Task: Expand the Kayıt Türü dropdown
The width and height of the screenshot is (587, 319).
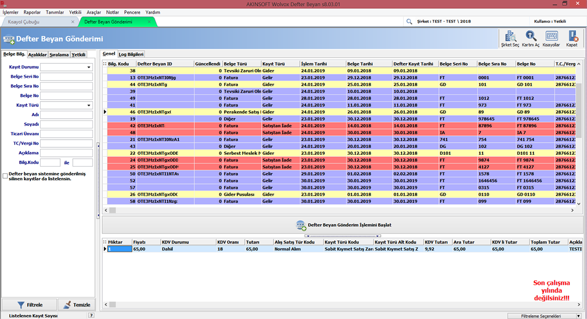Action: 89,105
